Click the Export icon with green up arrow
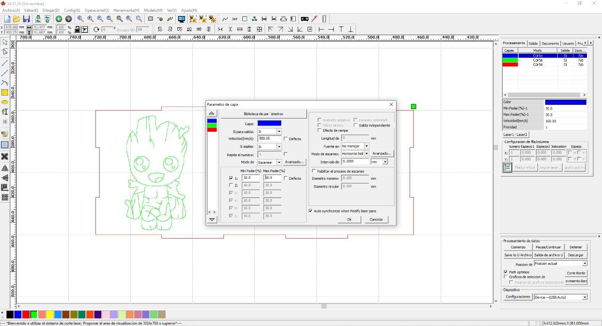Image resolution: width=602 pixels, height=326 pixels. pyautogui.click(x=47, y=19)
